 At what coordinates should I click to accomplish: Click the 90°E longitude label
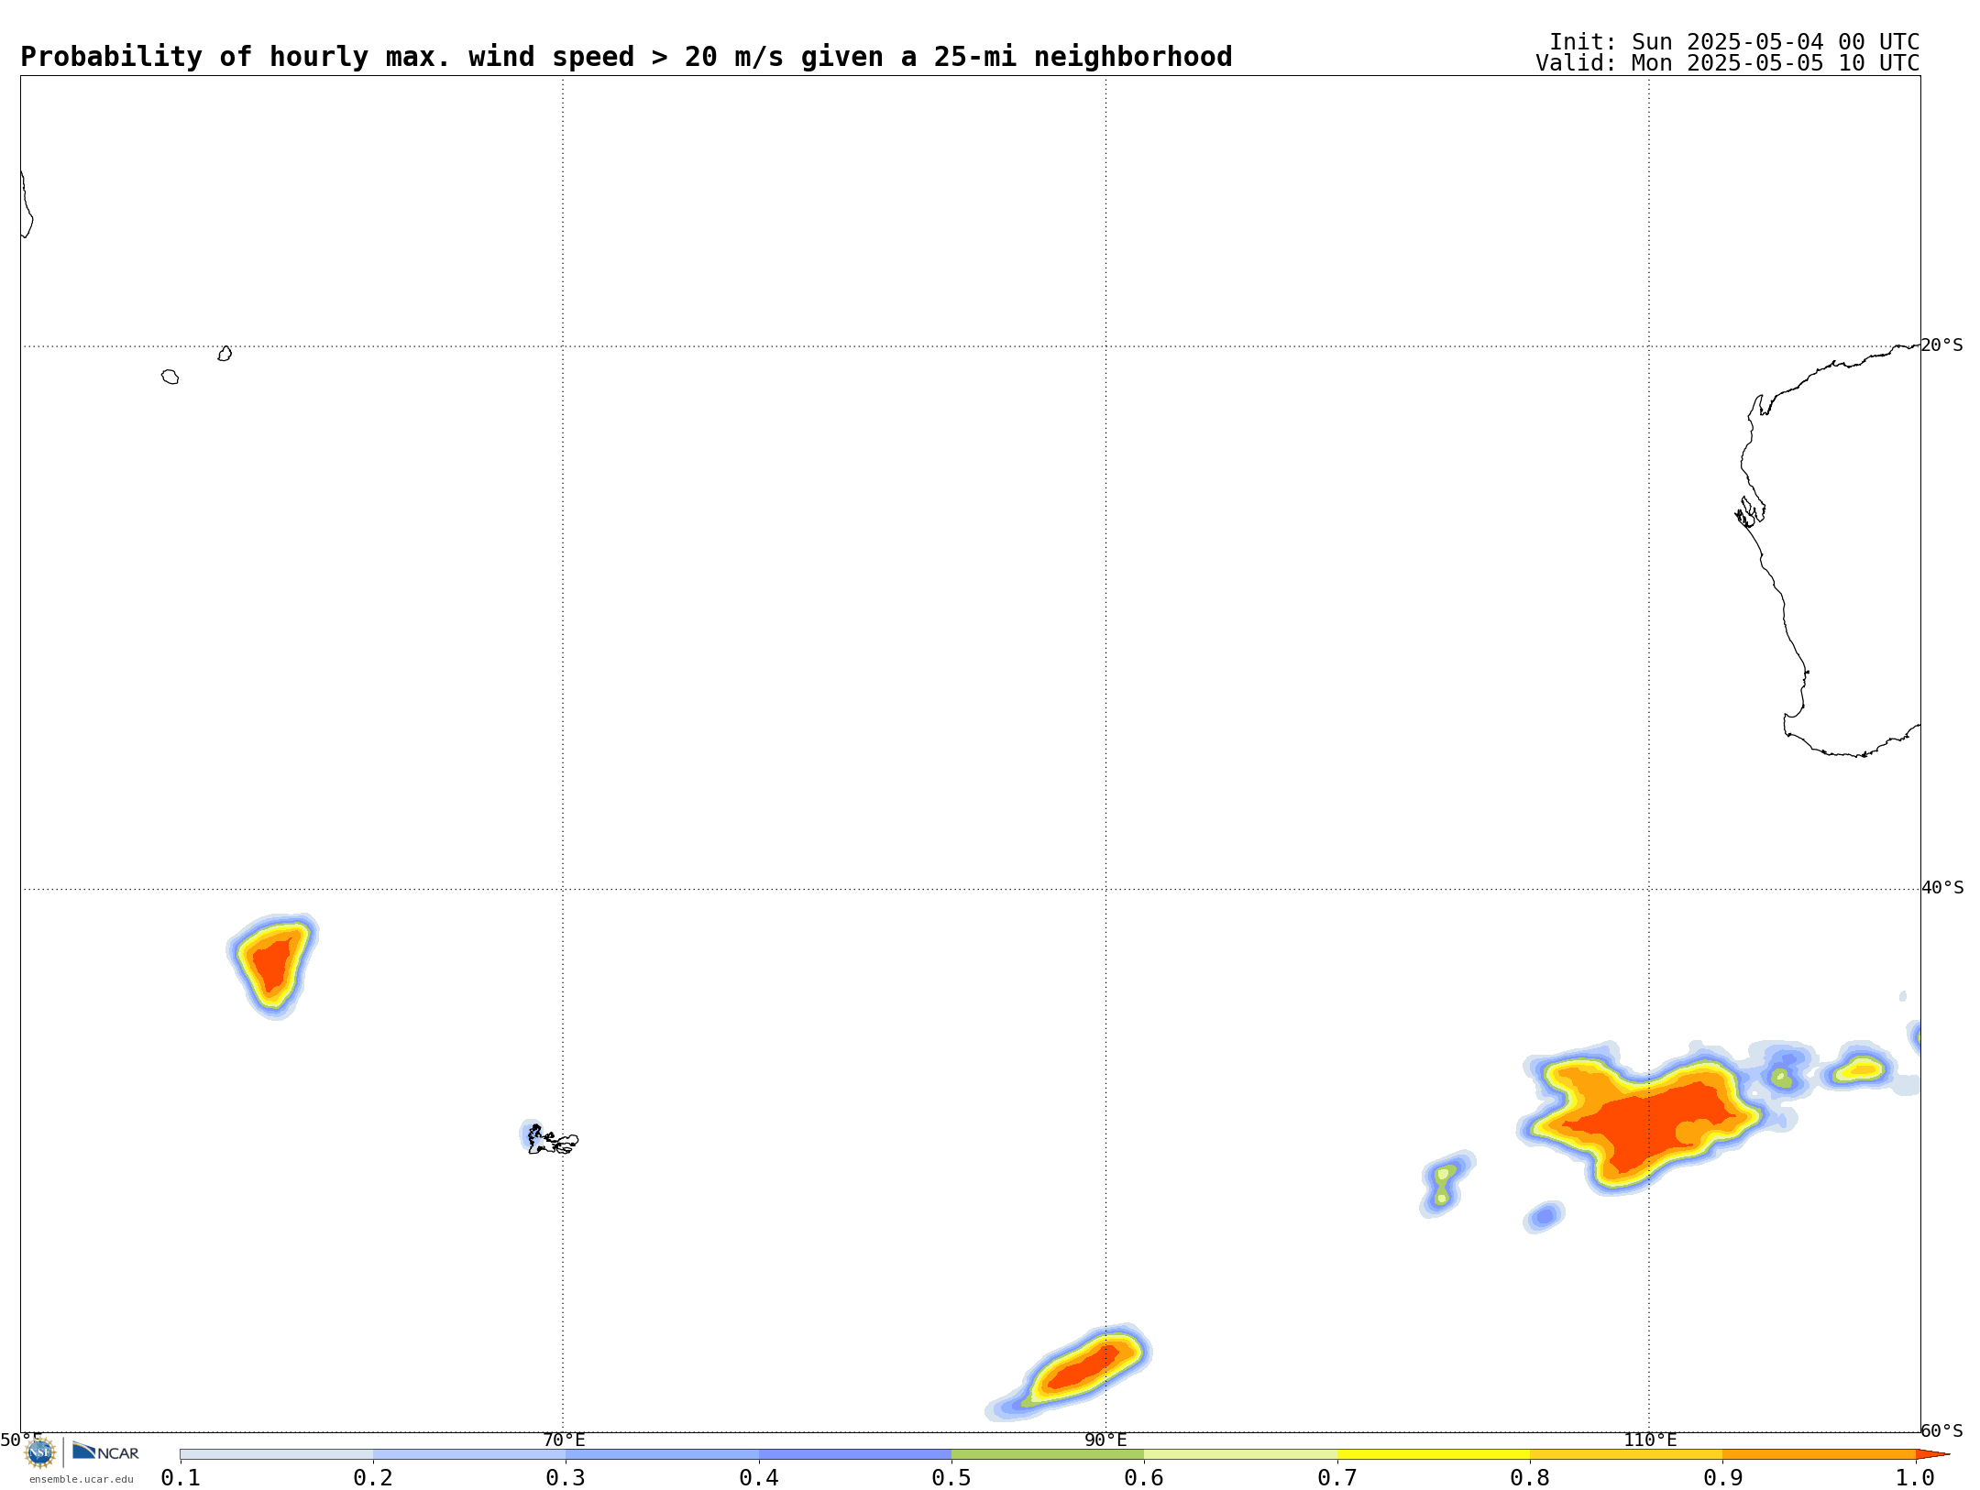(x=1105, y=1440)
